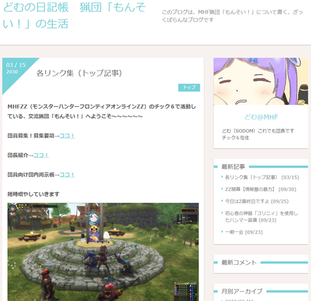Click the blog description text in header
Viewport: 311px width, 301px height.
pyautogui.click(x=232, y=16)
